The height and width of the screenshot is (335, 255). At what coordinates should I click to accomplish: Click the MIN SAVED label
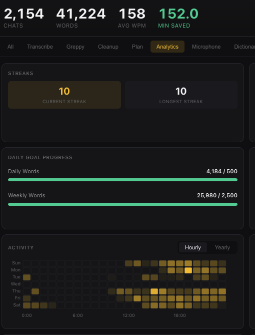[x=174, y=26]
